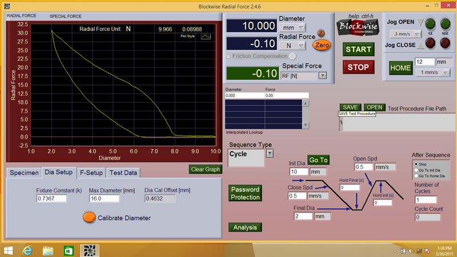Viewport: 457px width, 257px height.
Task: Enable the Friction Compensation checkbox
Action: (229, 56)
